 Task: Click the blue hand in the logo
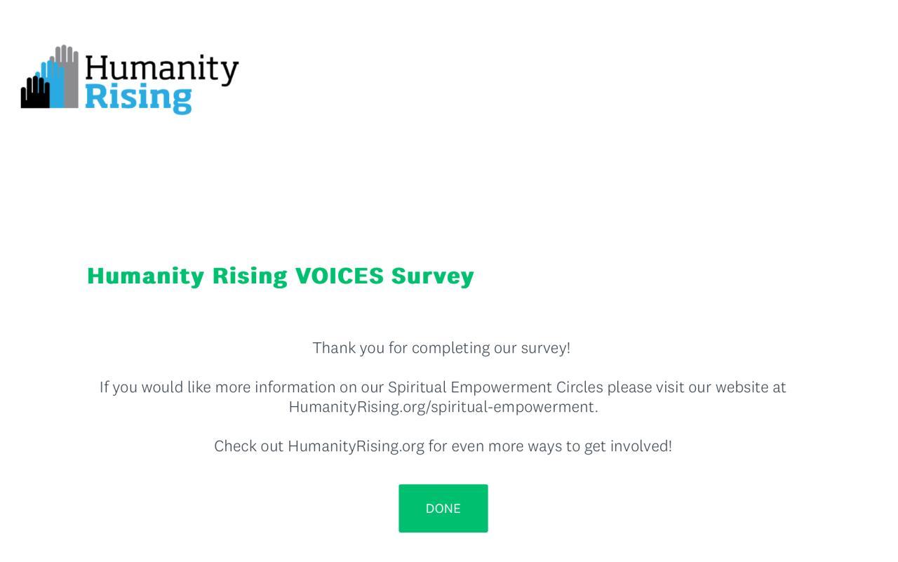tap(52, 83)
